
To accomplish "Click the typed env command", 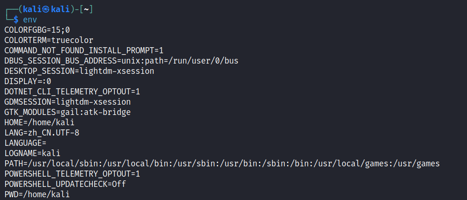I will tap(30, 20).
